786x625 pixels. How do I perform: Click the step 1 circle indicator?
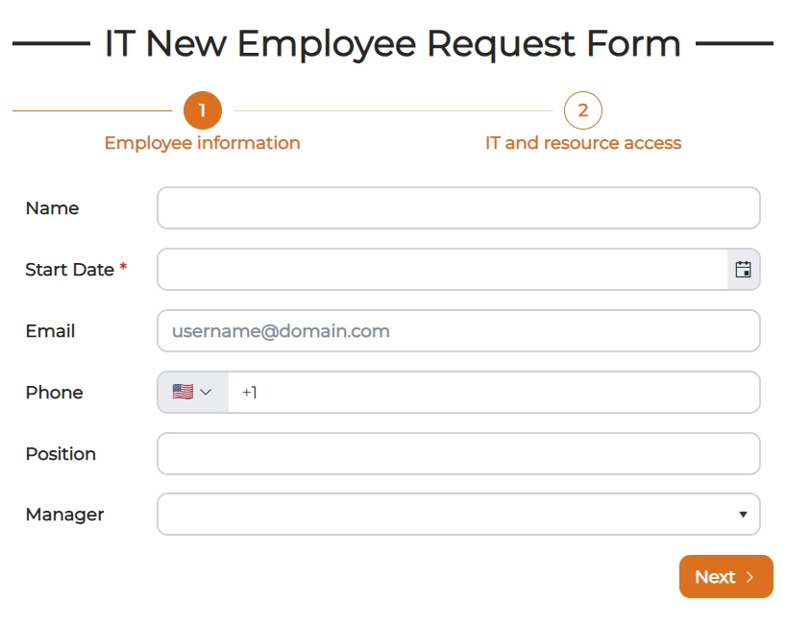click(203, 111)
